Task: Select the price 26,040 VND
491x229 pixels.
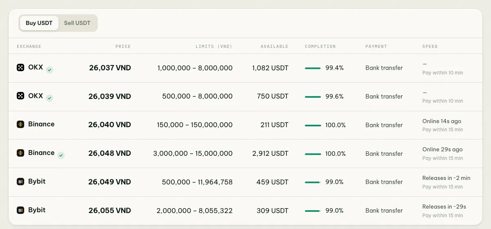Action: 110,125
